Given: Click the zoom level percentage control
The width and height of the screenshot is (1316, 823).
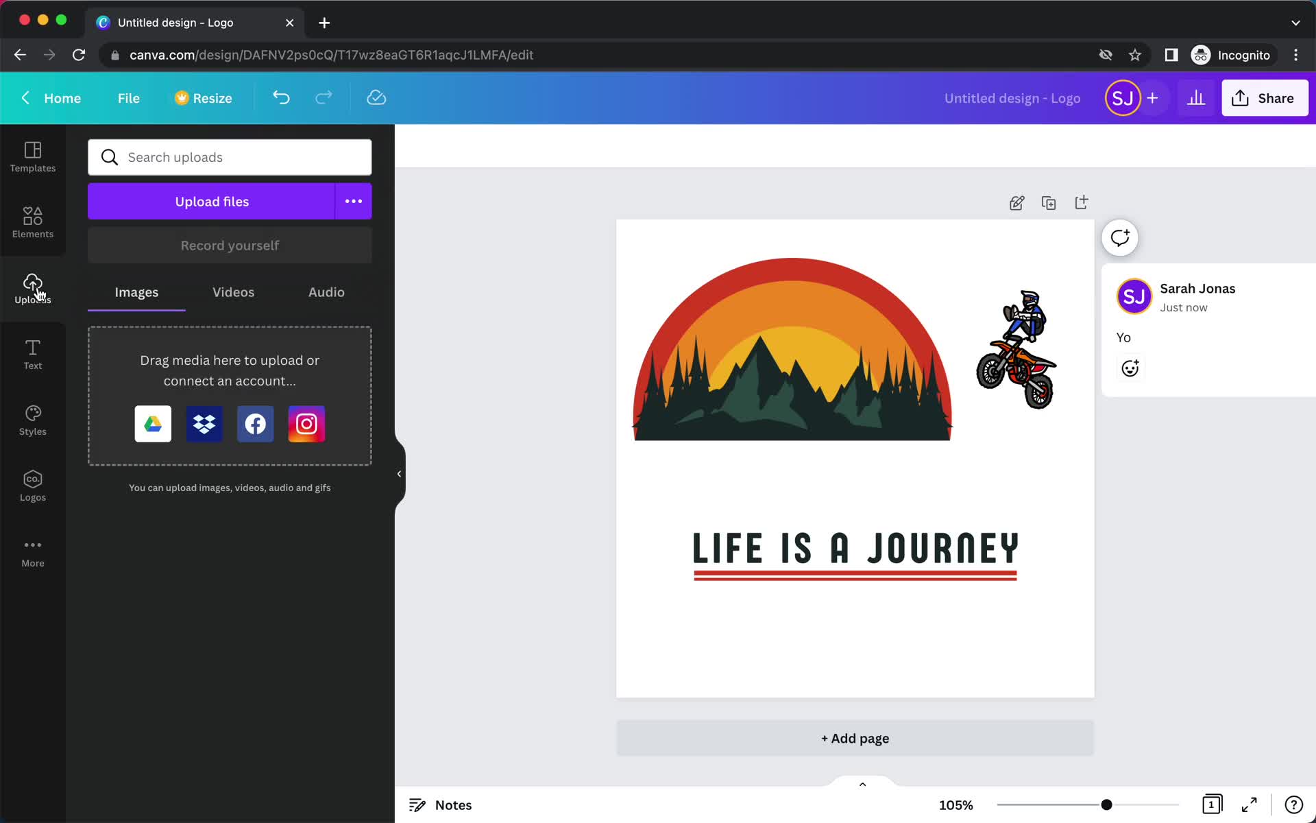Looking at the screenshot, I should click(x=955, y=804).
